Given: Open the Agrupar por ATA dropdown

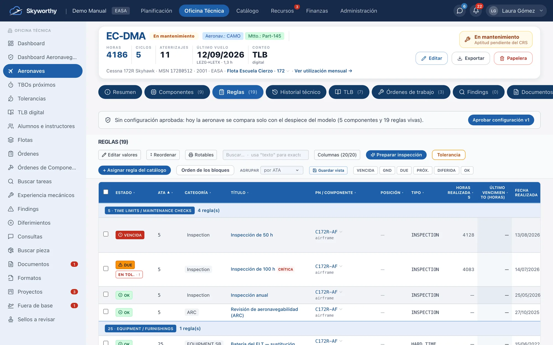Looking at the screenshot, I should pos(281,170).
